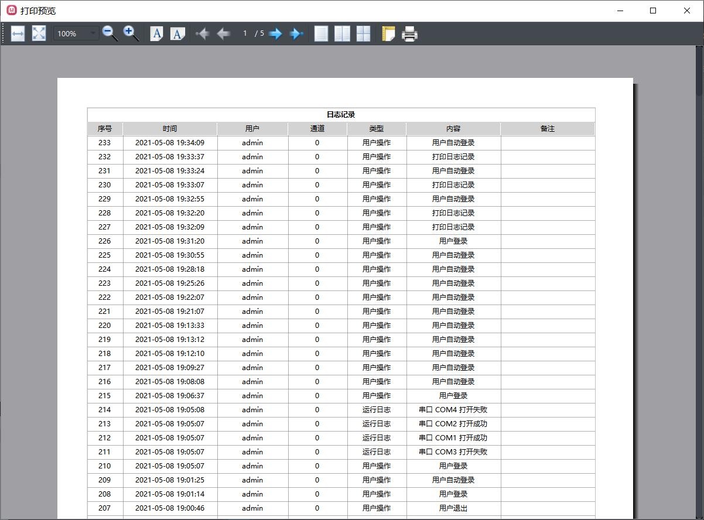Show single page view mode
This screenshot has width=704, height=520.
click(x=321, y=34)
